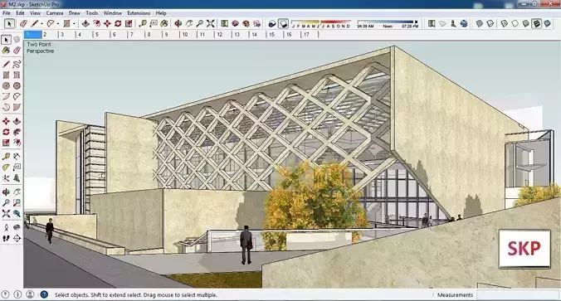This screenshot has height=301, width=561.
Task: Open the Arc tool dropdown arrow
Action: (58, 24)
